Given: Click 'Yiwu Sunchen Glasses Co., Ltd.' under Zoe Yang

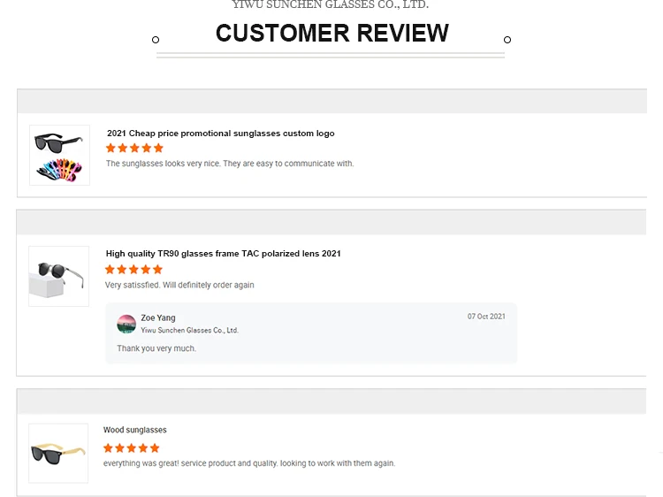Looking at the screenshot, I should point(189,331).
